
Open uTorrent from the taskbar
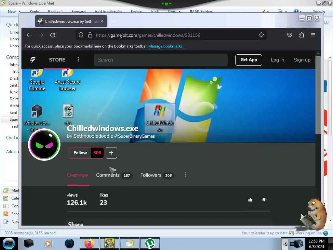pyautogui.click(x=150, y=243)
